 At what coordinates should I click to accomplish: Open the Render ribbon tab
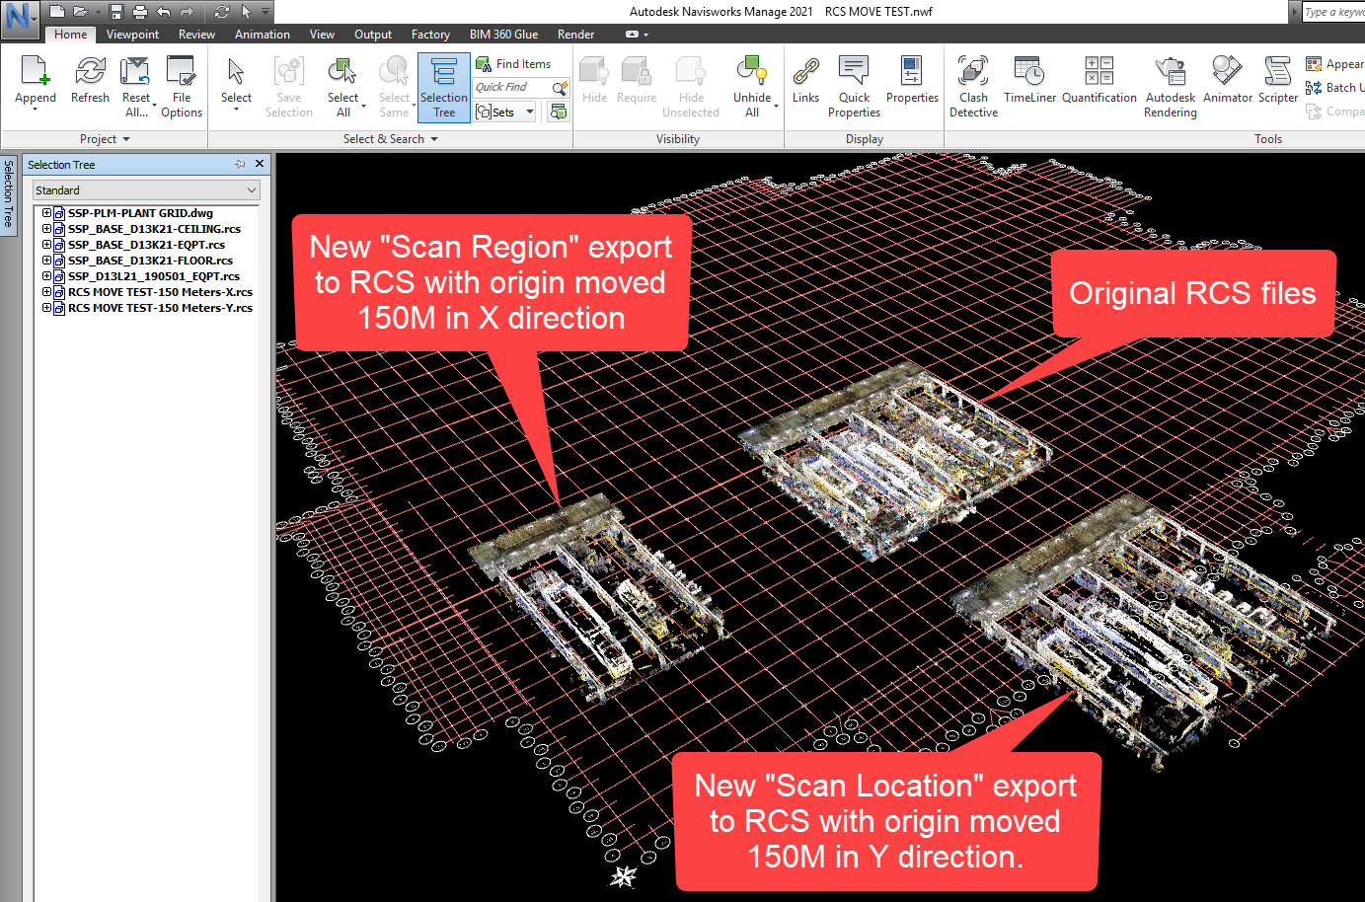[x=575, y=34]
